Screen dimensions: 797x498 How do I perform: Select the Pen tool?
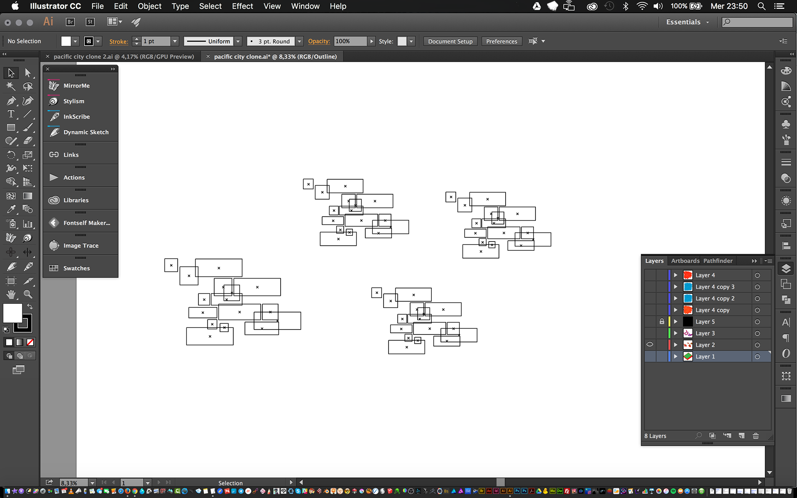11,100
